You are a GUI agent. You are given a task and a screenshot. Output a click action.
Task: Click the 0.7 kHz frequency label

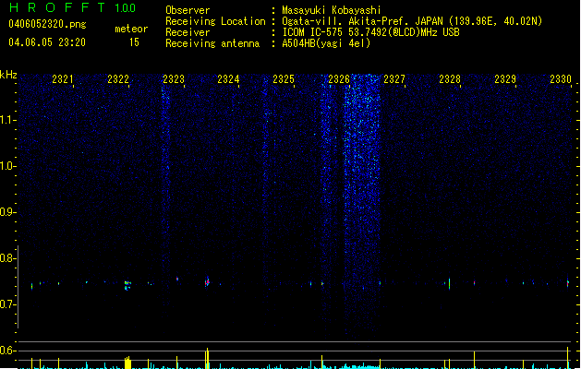[x=8, y=304]
